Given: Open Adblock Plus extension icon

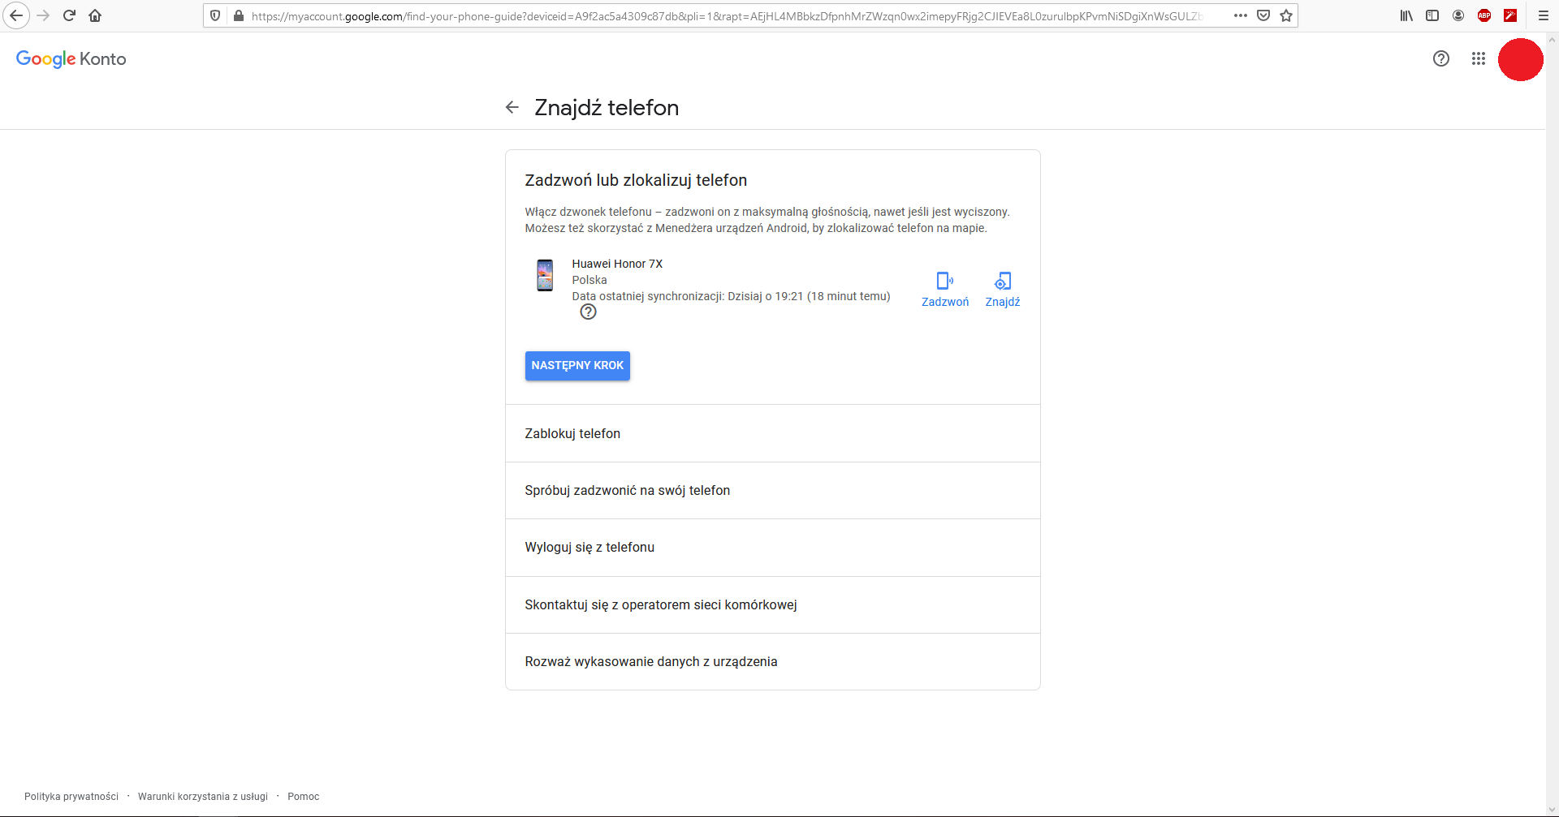Looking at the screenshot, I should pyautogui.click(x=1484, y=15).
